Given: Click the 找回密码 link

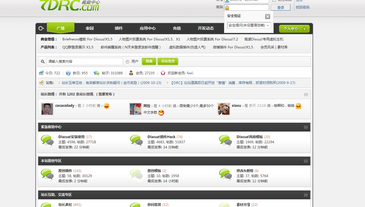Looking at the screenshot, I should click(303, 7).
